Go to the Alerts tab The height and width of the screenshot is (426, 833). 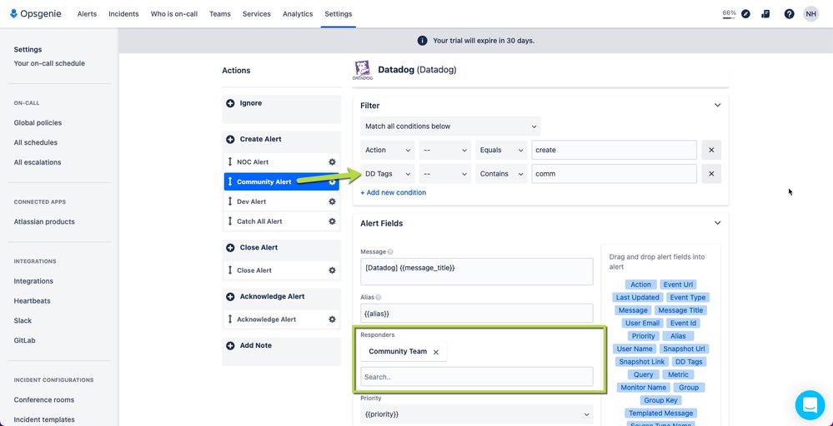click(87, 14)
